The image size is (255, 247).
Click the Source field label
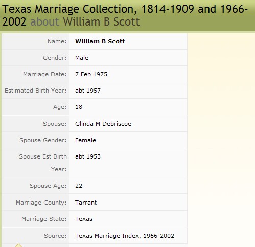55,236
